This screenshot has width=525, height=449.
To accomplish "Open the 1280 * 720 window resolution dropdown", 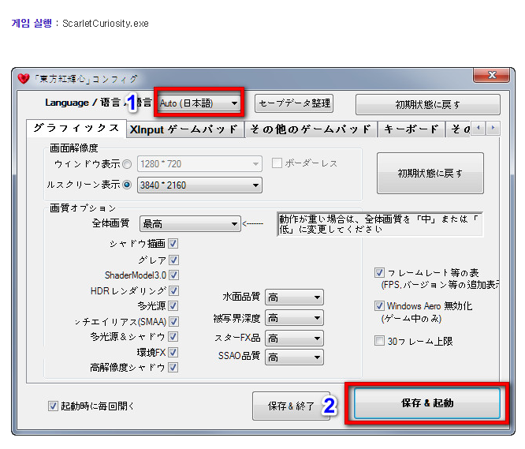I will tap(199, 164).
